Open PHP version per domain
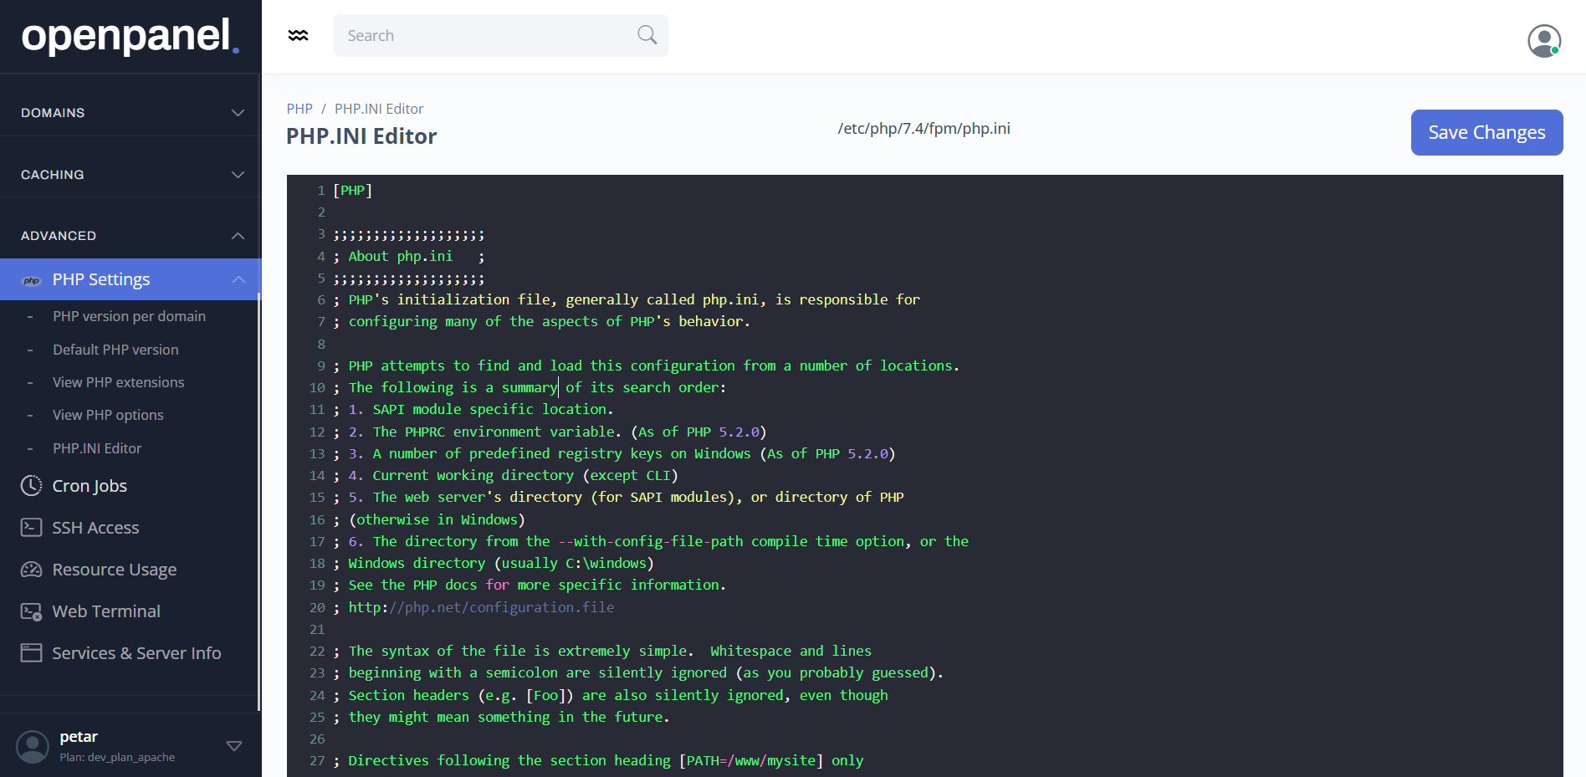The height and width of the screenshot is (777, 1586). click(129, 316)
